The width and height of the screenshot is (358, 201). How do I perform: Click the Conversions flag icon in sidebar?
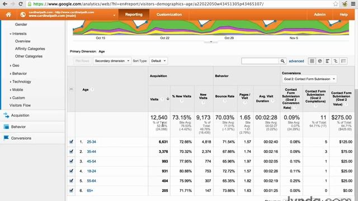point(6,138)
